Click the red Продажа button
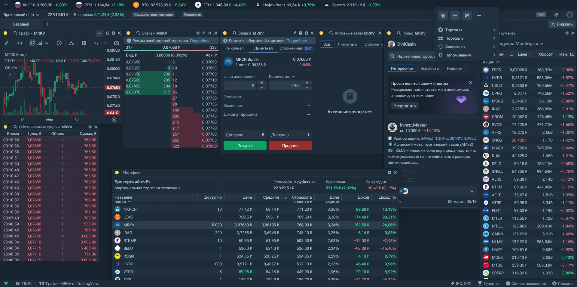This screenshot has width=577, height=287. 290,145
